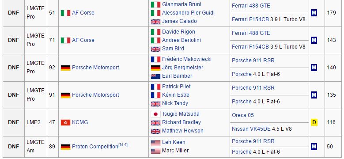Open the Nissan VK45DE engine link
The width and height of the screenshot is (344, 159).
pyautogui.click(x=251, y=129)
